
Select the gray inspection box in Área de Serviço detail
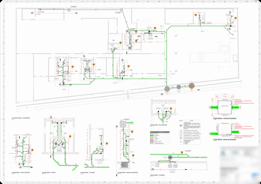[123, 124]
